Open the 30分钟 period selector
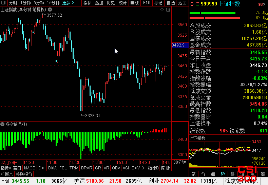This screenshot has height=185, width=268. tap(180, 162)
